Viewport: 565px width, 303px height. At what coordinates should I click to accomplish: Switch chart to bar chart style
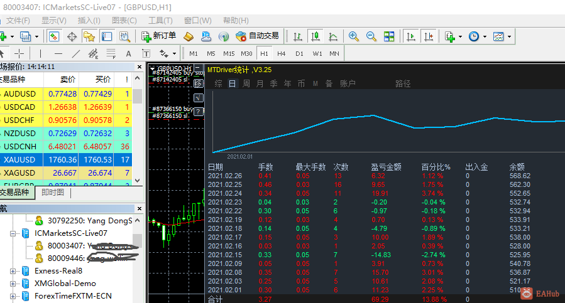[x=298, y=36]
